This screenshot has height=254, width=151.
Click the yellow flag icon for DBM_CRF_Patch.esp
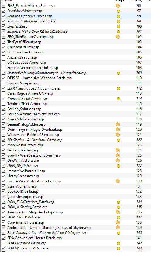point(118,218)
